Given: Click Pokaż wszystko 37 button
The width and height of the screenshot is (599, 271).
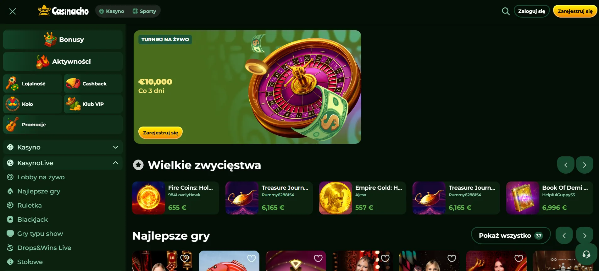Looking at the screenshot, I should (x=511, y=236).
